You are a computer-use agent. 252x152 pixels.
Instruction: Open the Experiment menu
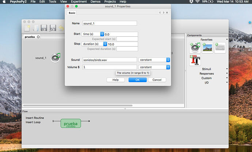(79, 1)
